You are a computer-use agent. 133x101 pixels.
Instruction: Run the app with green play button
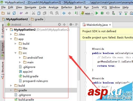[x=97, y=13]
